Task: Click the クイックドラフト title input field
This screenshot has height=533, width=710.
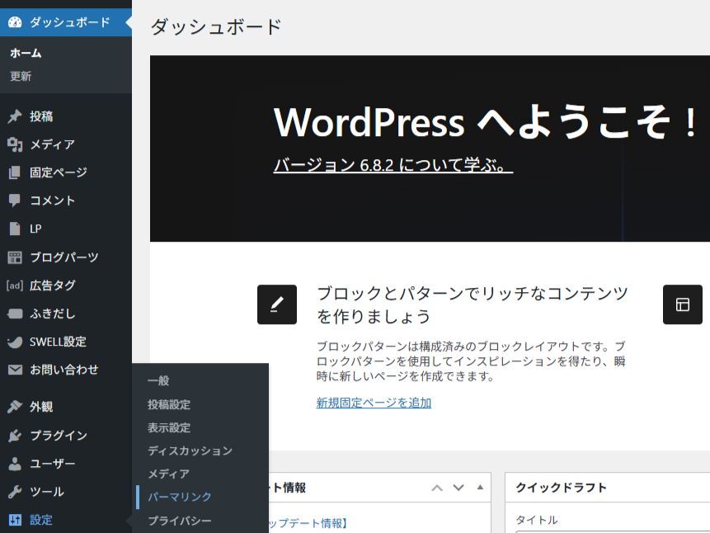Action: (x=612, y=531)
